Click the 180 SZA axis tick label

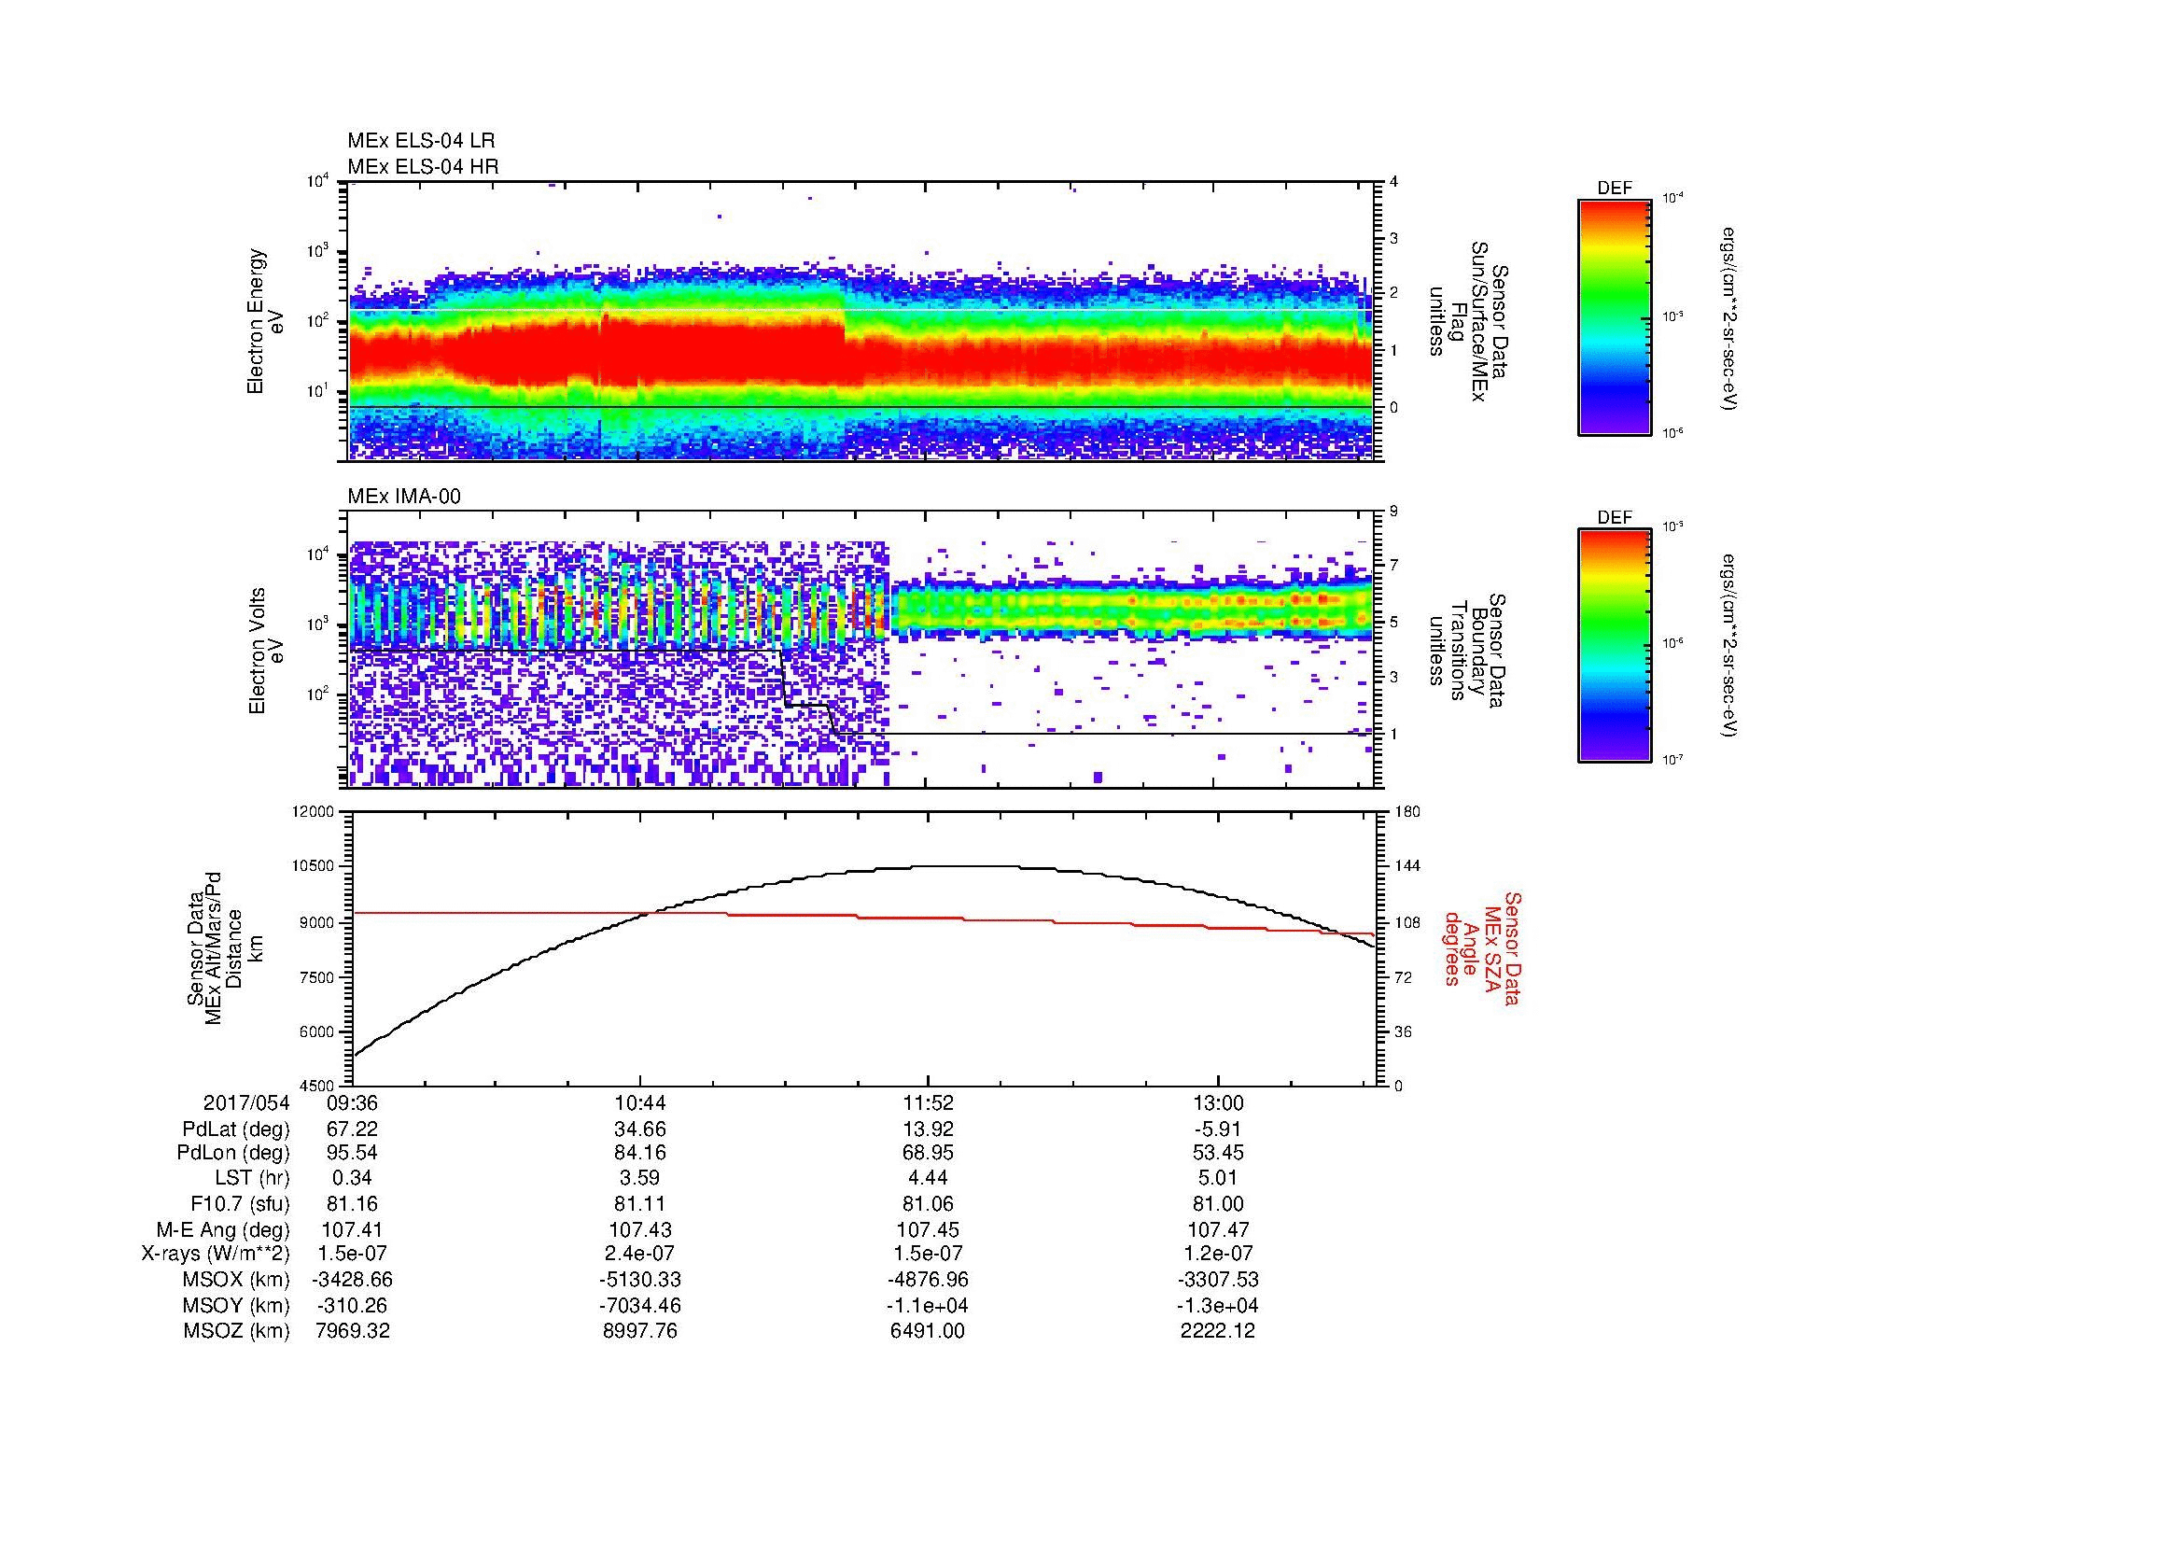tap(1406, 812)
